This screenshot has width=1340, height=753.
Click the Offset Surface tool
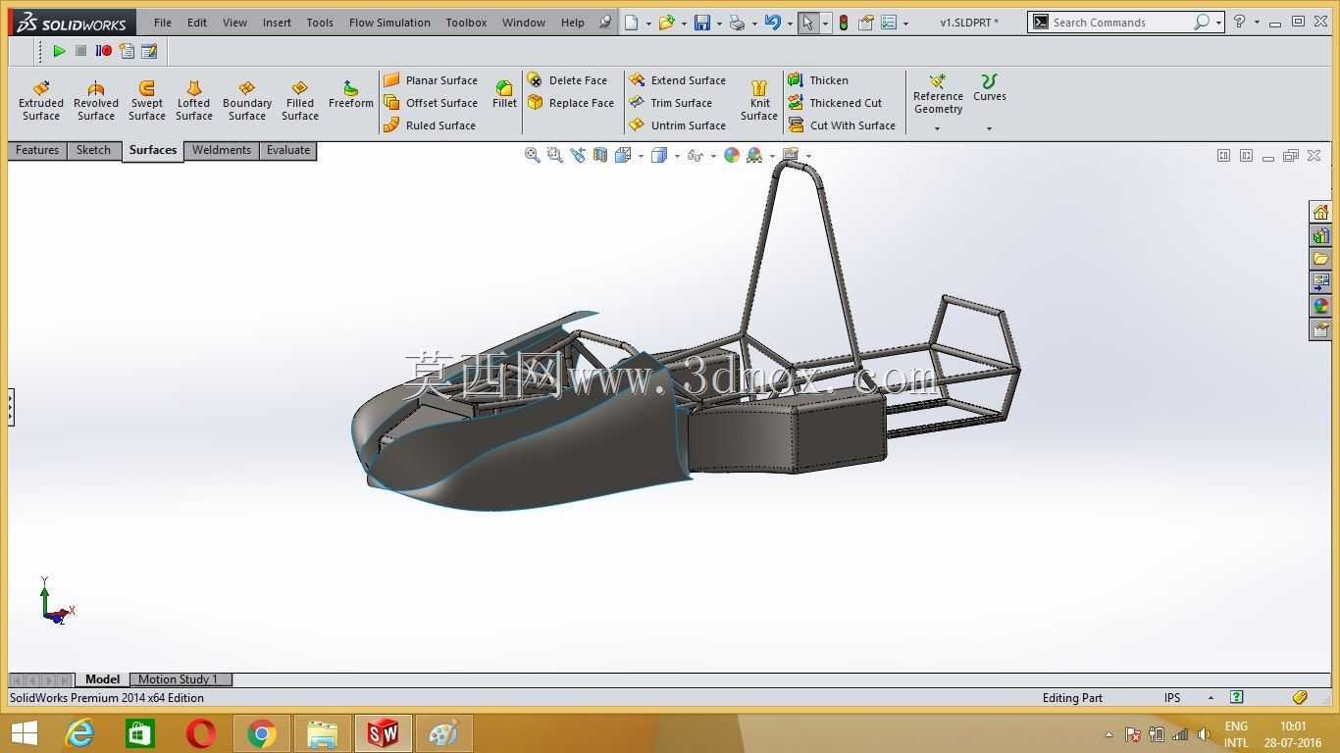click(x=431, y=103)
